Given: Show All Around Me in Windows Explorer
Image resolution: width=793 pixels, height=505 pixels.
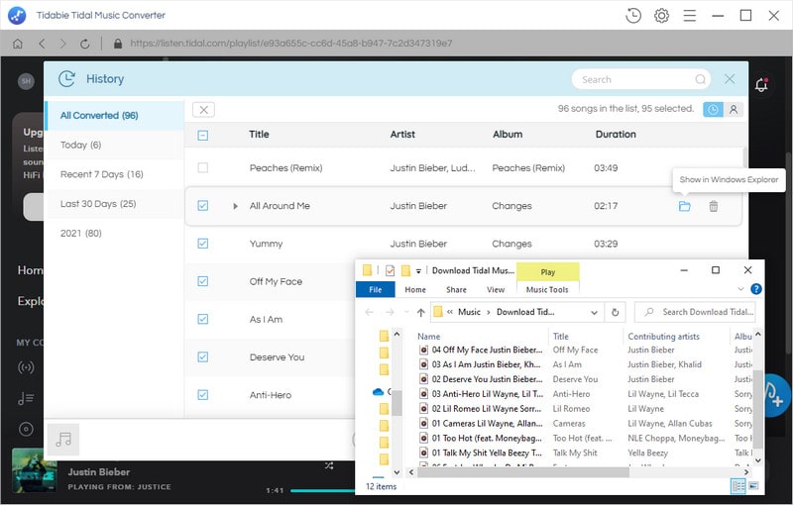Looking at the screenshot, I should click(x=684, y=206).
